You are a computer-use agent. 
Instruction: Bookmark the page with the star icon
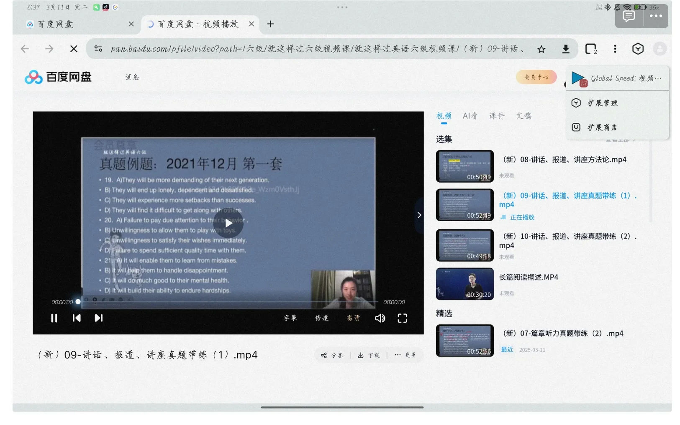541,49
